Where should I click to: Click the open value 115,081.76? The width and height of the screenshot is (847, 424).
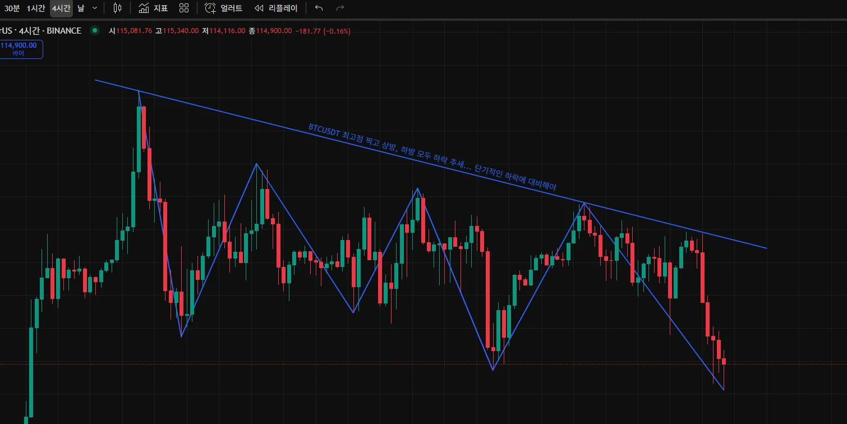click(x=134, y=31)
